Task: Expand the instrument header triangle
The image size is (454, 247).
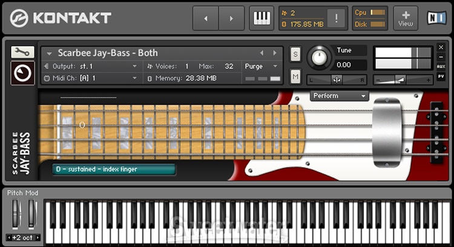Action: pos(49,53)
